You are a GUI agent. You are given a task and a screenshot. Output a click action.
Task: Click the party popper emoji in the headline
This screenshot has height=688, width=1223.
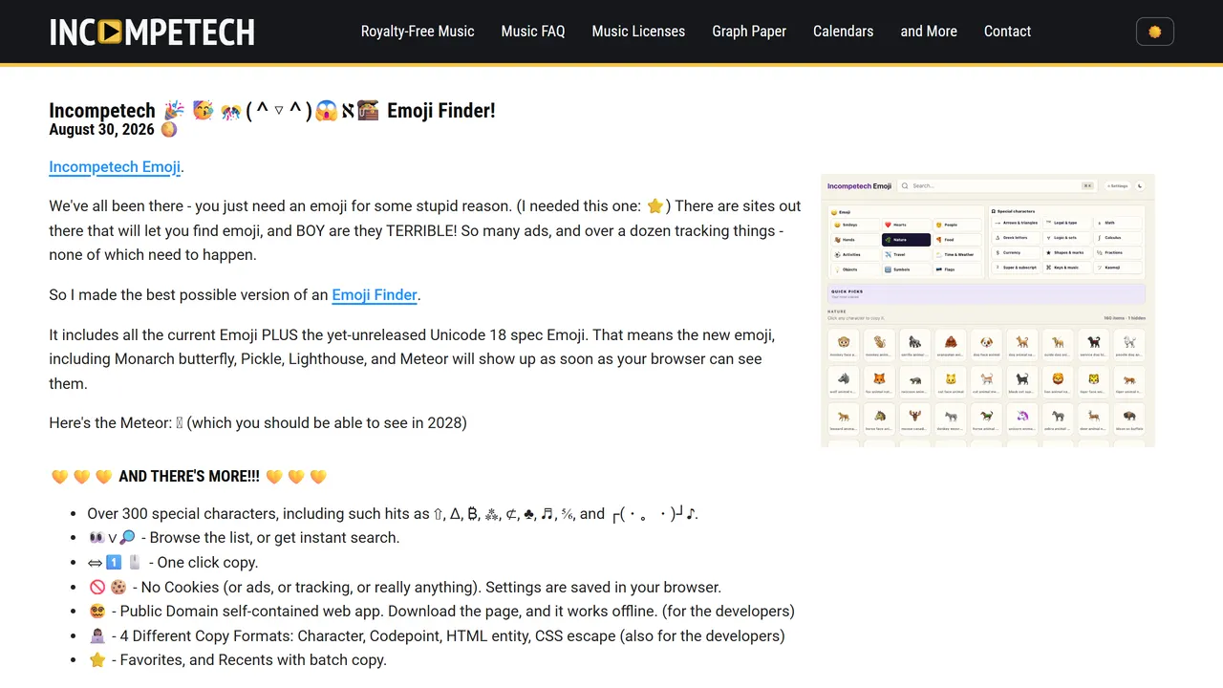coord(174,111)
